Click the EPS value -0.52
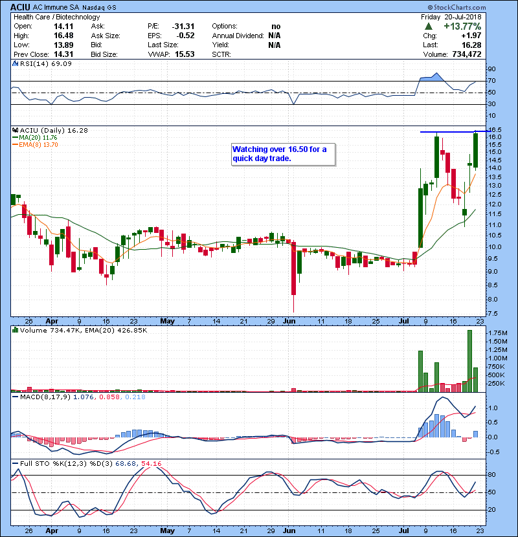This screenshot has height=537, width=518. coord(185,36)
